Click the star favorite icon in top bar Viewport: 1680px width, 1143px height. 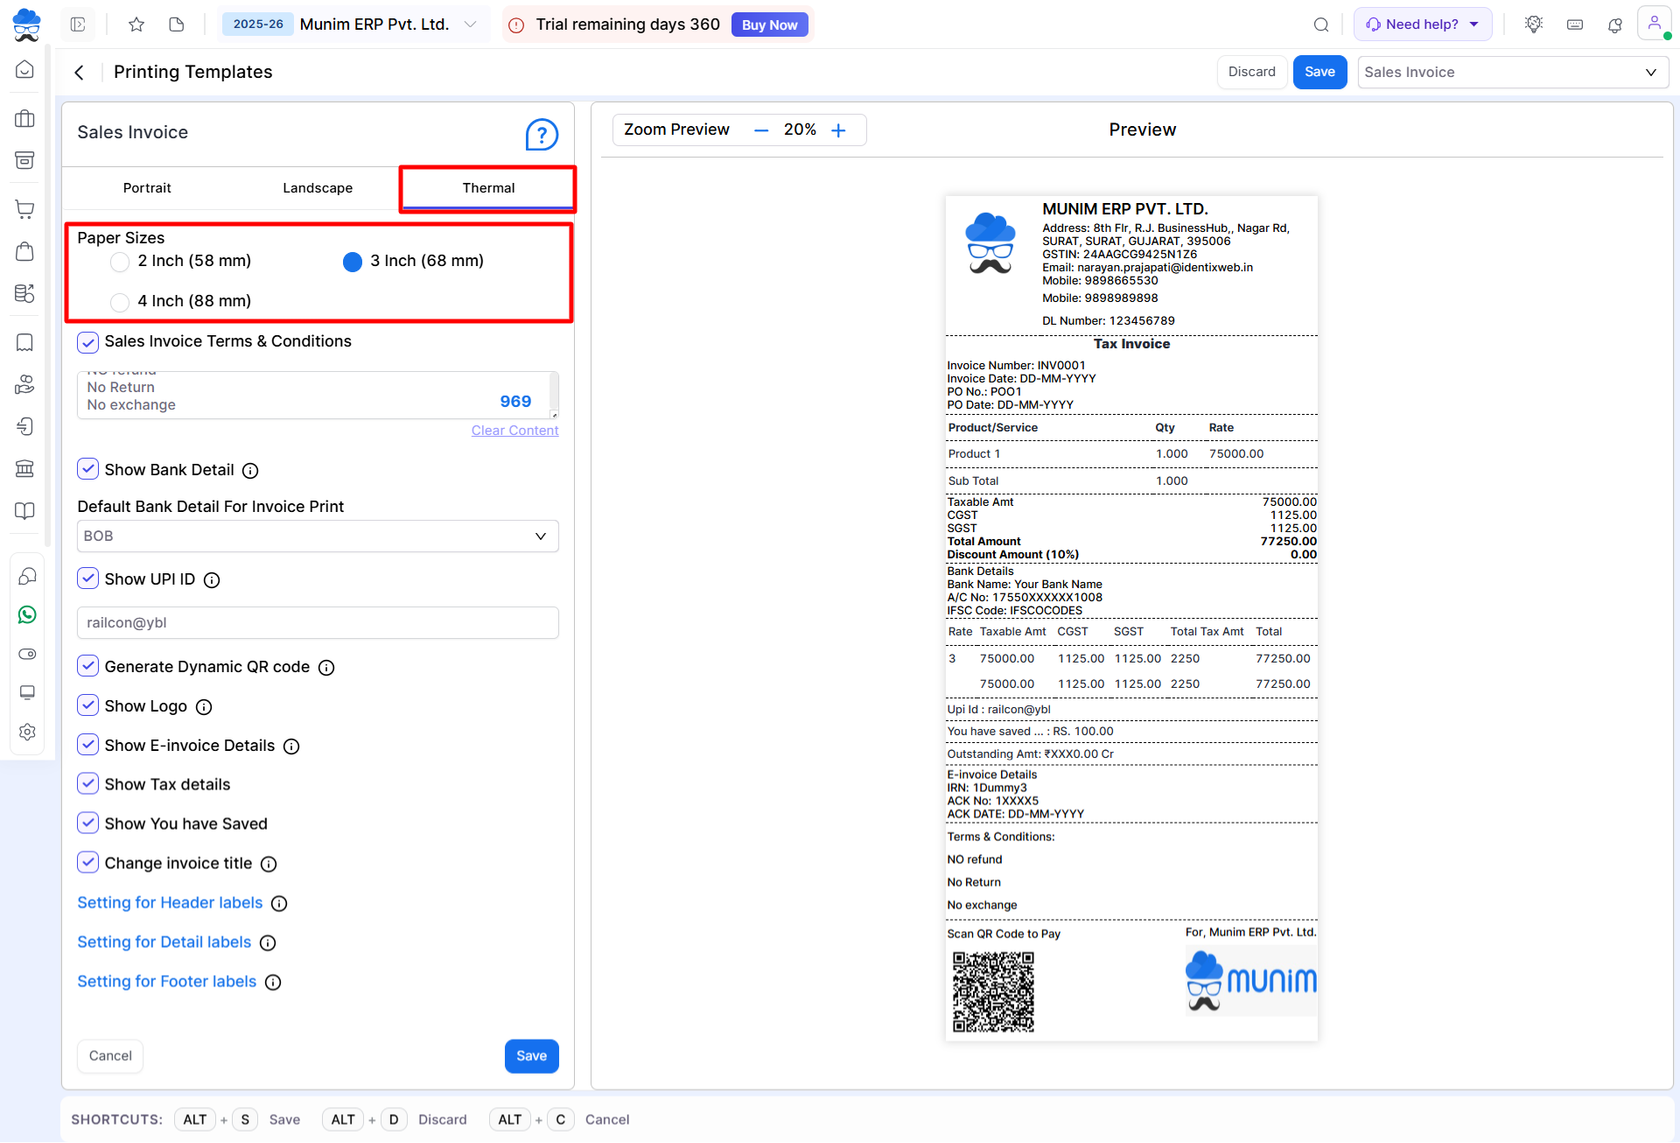(136, 25)
